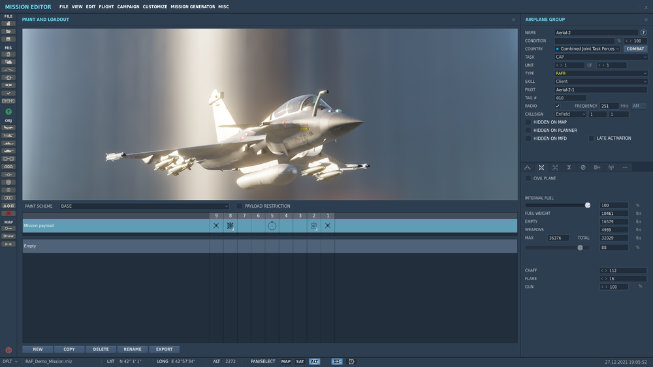
Task: Click the help question mark by NAME
Action: [643, 33]
